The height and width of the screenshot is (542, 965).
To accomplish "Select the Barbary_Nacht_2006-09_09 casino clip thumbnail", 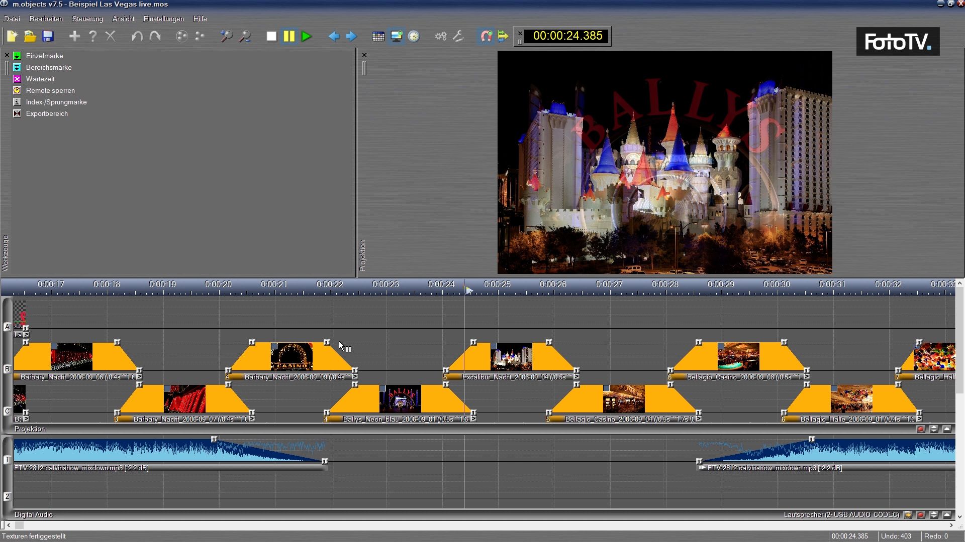I will coord(292,357).
